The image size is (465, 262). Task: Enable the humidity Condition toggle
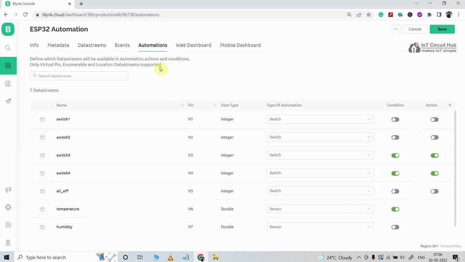tap(395, 227)
